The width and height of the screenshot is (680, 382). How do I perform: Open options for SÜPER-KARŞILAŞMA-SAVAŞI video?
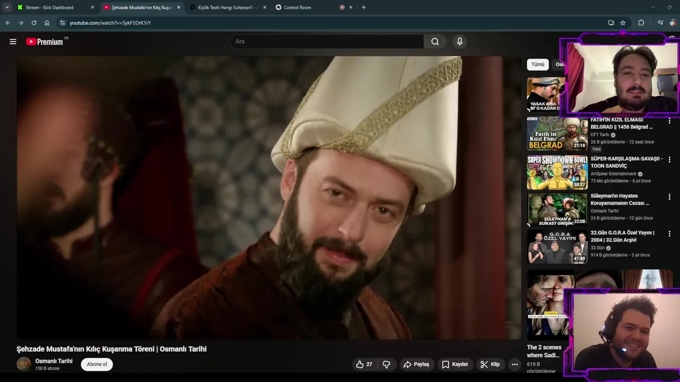pyautogui.click(x=669, y=160)
